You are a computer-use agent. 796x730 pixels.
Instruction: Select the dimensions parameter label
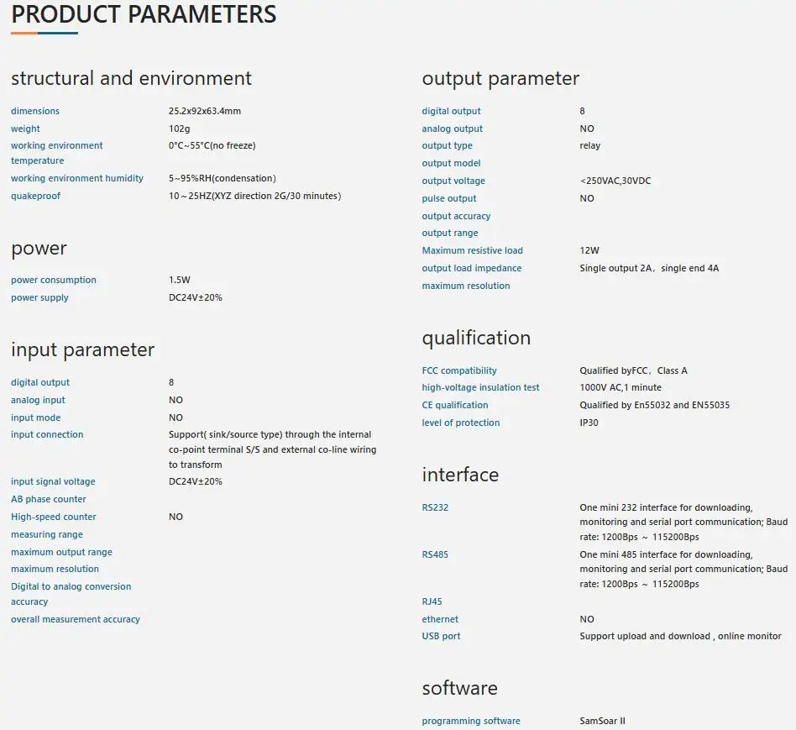(35, 111)
